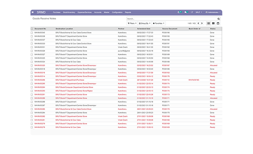Screen dimensions: 253x154
Task: Open document WH/IN/00337
Action: pyautogui.click(x=40, y=40)
